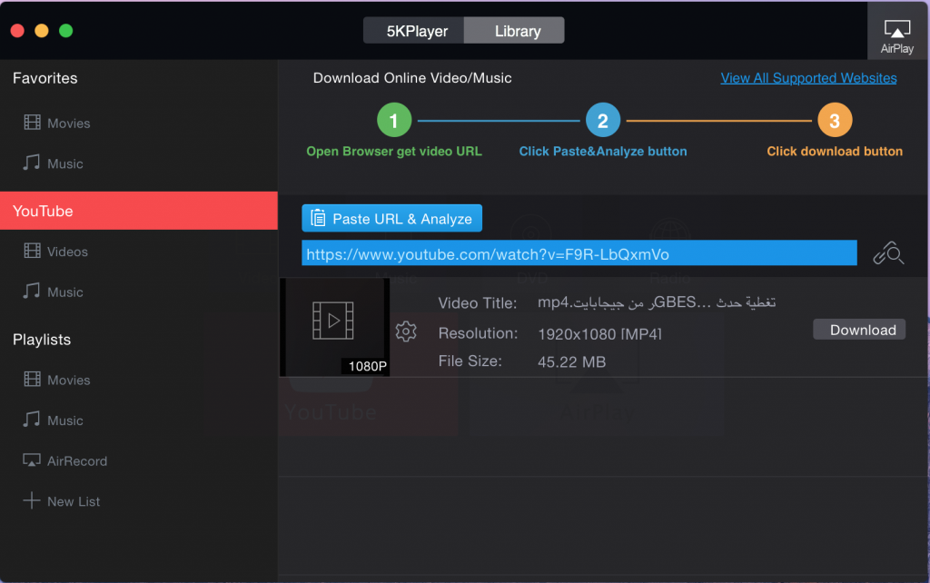Click Paste URL & Analyze button
The width and height of the screenshot is (930, 583).
click(x=392, y=218)
